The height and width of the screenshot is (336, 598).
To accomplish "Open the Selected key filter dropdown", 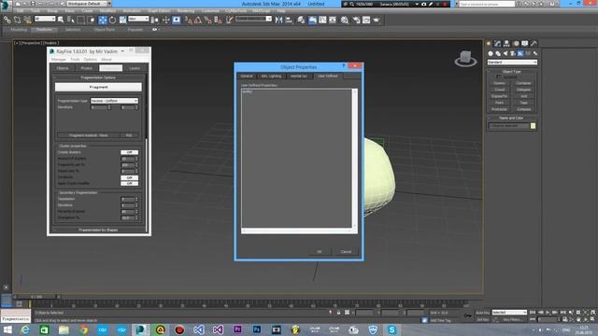I will [509, 313].
